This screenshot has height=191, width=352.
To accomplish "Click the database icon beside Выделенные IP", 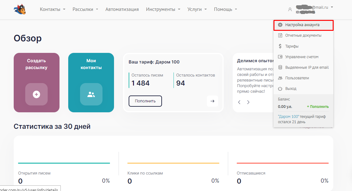I will [280, 67].
